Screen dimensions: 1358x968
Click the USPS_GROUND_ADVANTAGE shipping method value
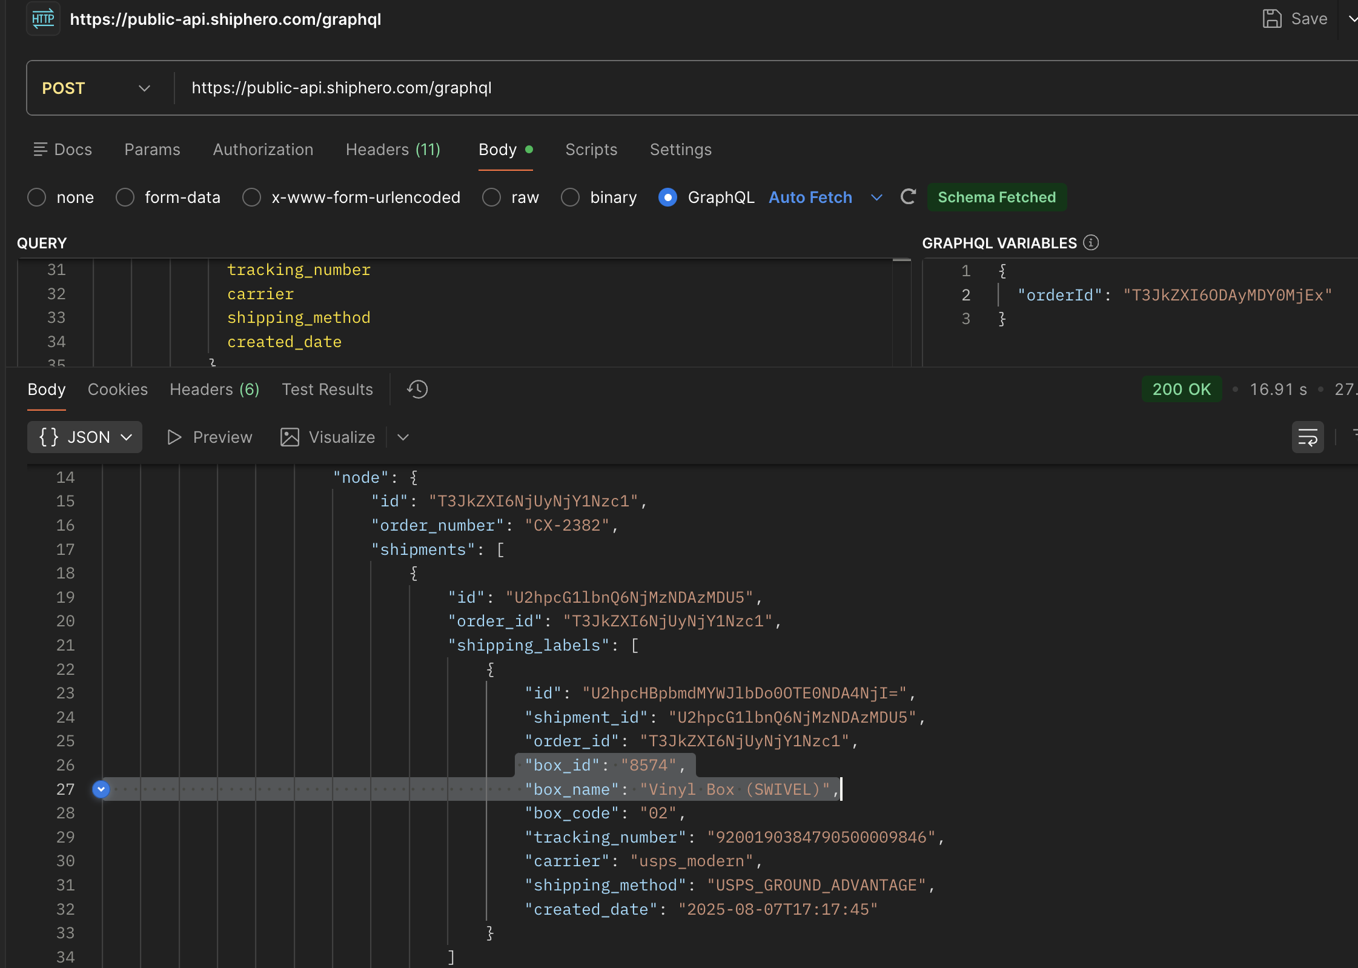pos(816,885)
